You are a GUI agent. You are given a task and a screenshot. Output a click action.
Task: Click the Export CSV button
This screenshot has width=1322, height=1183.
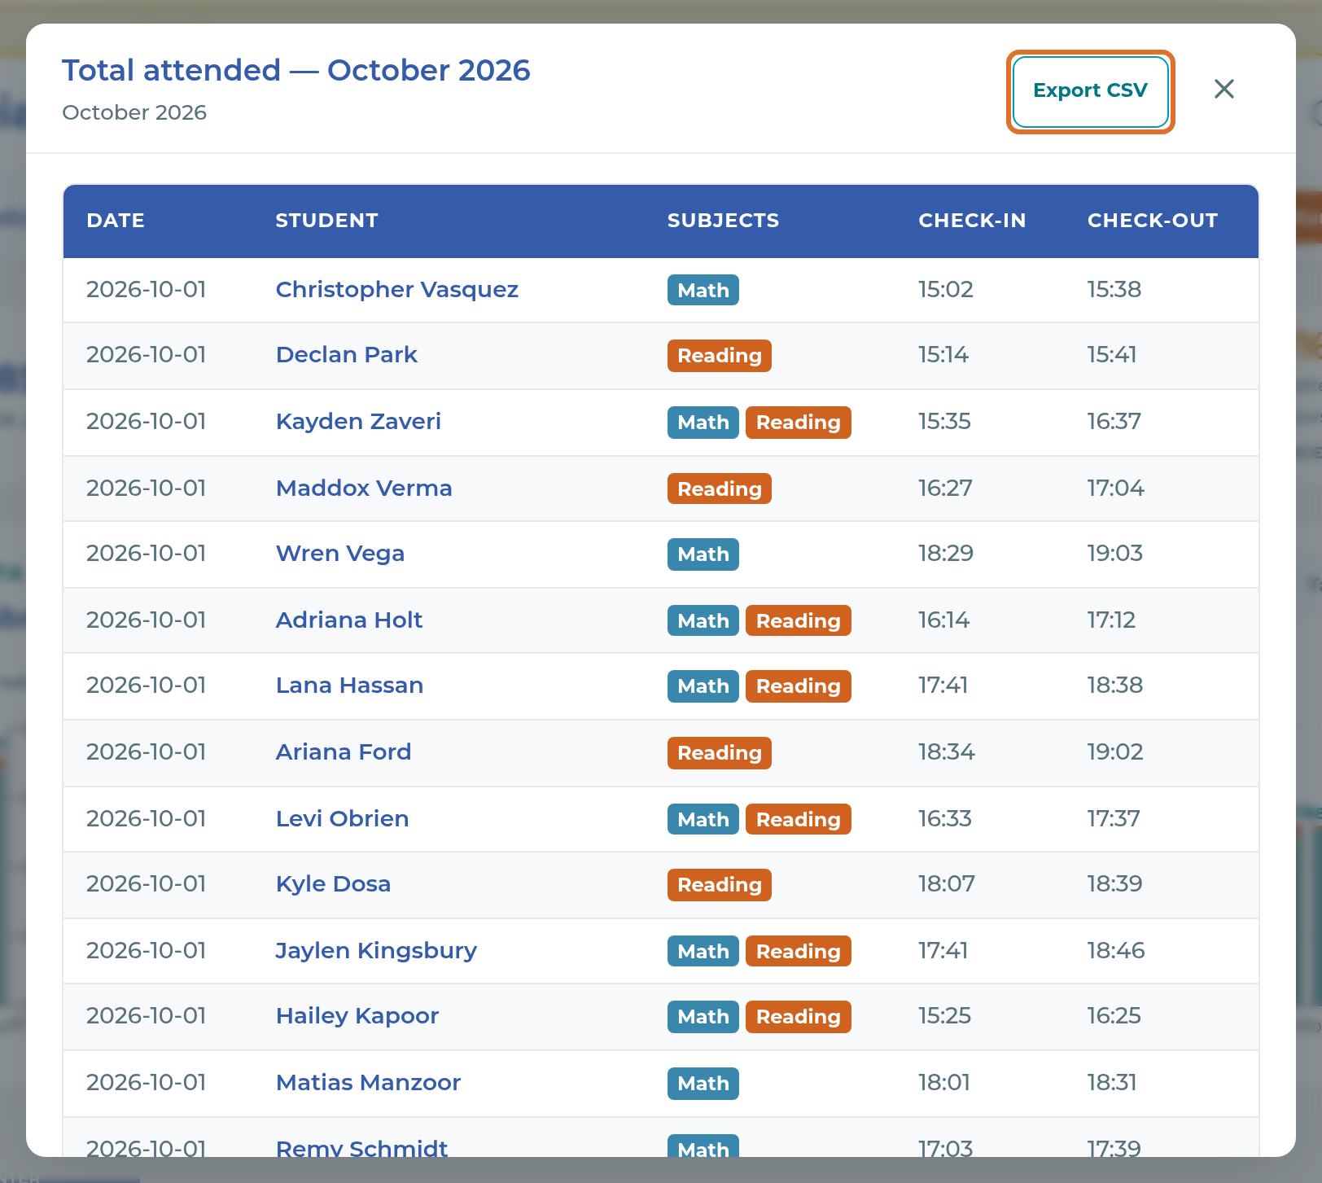pos(1090,91)
